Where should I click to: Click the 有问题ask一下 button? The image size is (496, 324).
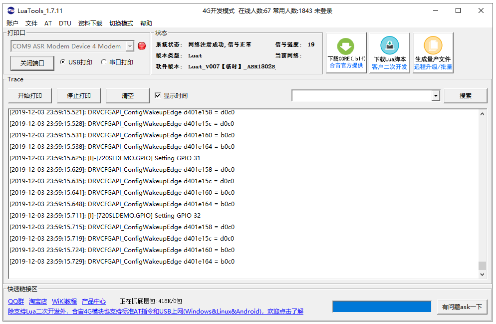coord(462,307)
